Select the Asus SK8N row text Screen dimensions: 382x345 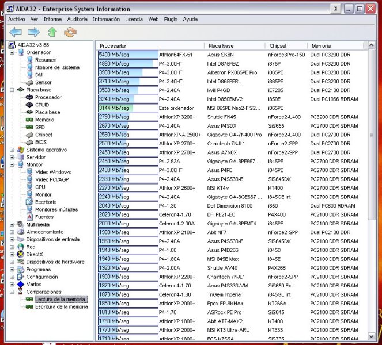pos(220,55)
